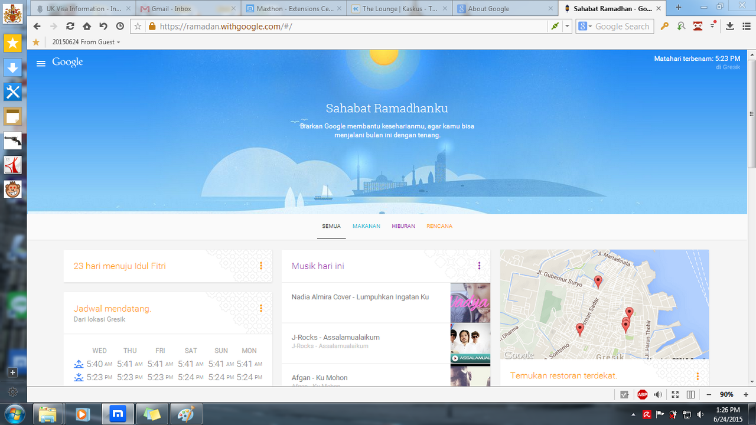Open Afgan - Ku Mohon song

click(x=320, y=378)
